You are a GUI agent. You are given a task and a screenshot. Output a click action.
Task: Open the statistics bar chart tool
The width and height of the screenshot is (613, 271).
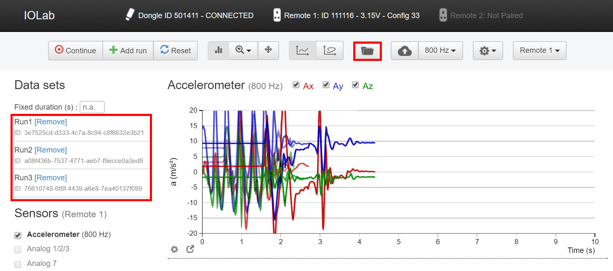coord(218,50)
